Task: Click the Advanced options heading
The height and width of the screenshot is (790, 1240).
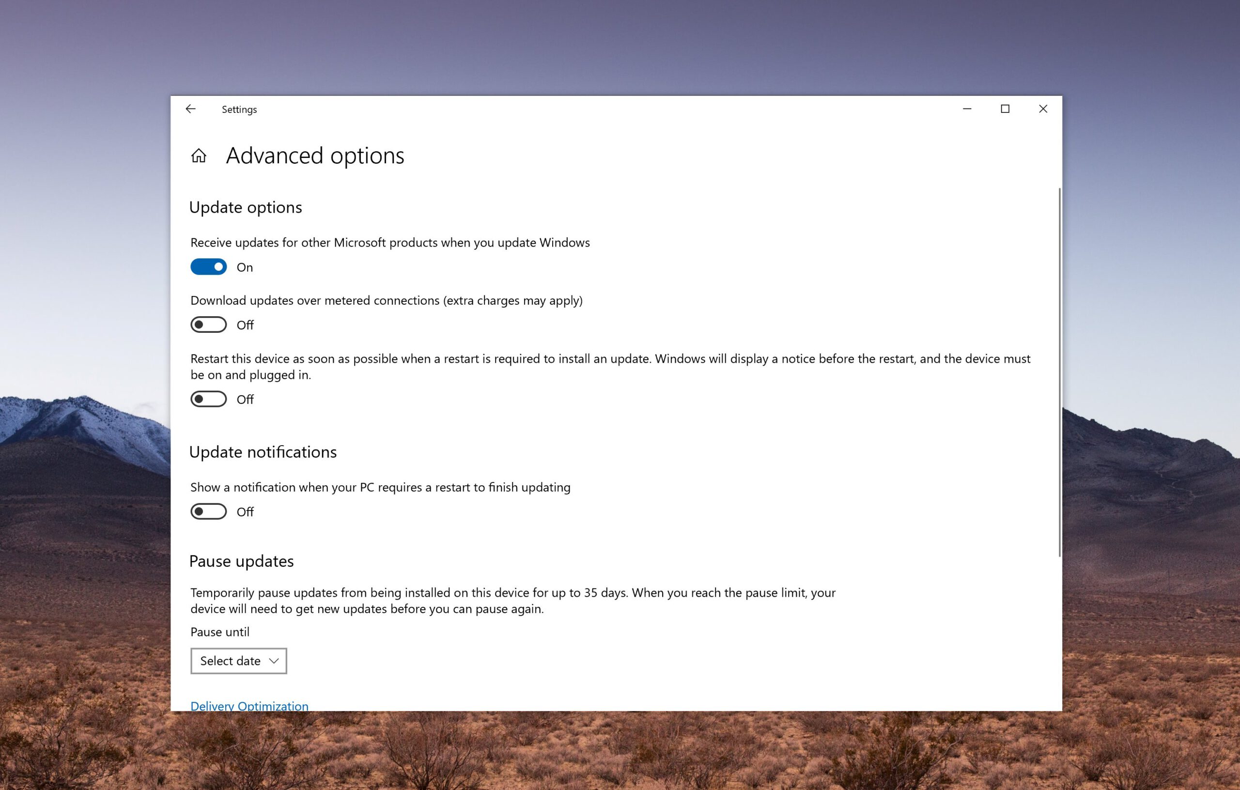Action: point(315,156)
